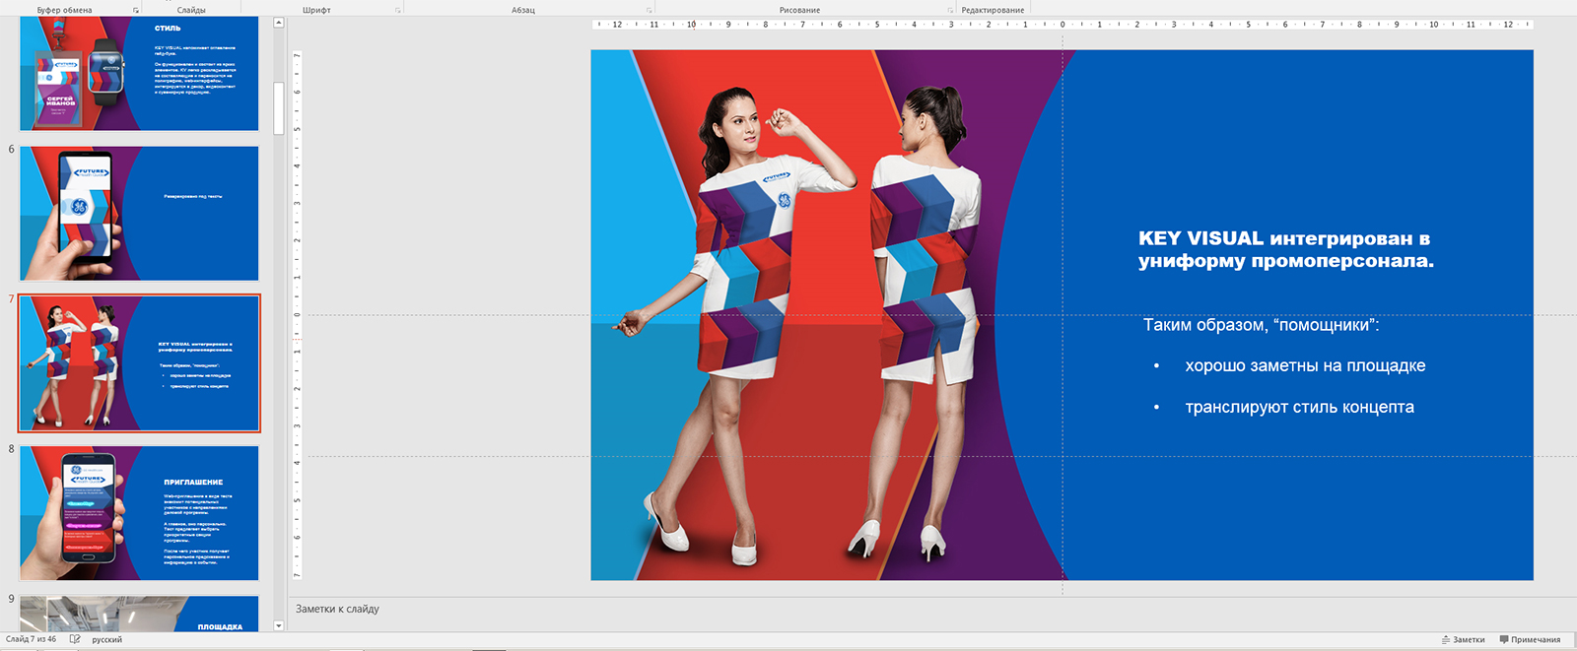This screenshot has width=1577, height=651.
Task: Open the Рисование group dialog launcher
Action: coord(950,10)
